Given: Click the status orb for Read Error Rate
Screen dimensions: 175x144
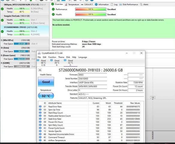Looking at the screenshot, I should click(40, 106).
